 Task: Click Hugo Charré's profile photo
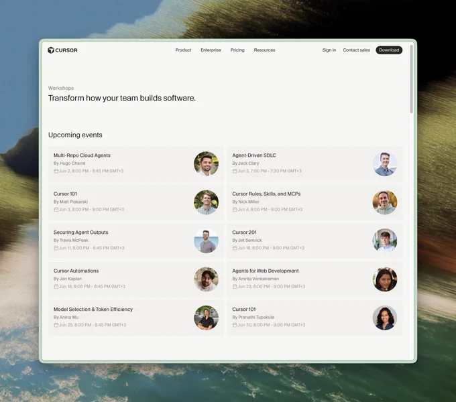(206, 163)
